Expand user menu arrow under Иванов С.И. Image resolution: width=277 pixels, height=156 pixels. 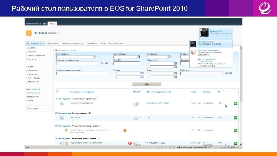(216, 38)
